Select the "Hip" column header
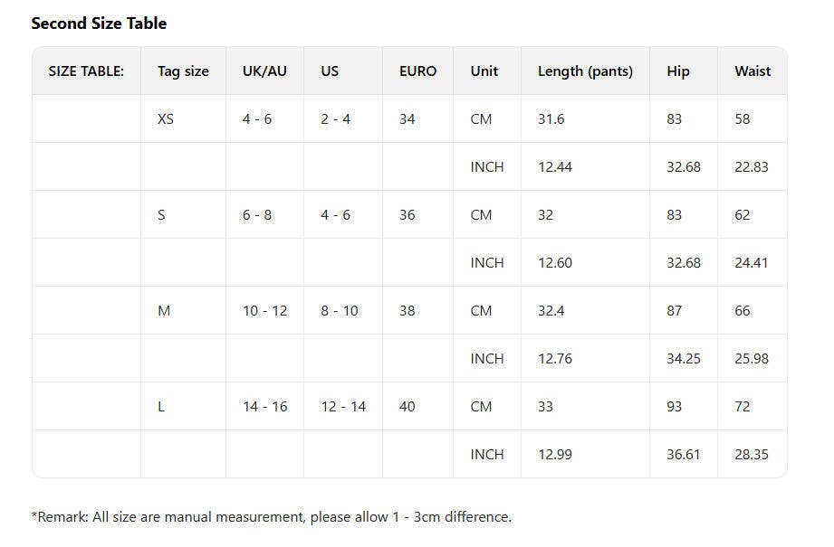The height and width of the screenshot is (547, 834). (x=678, y=71)
